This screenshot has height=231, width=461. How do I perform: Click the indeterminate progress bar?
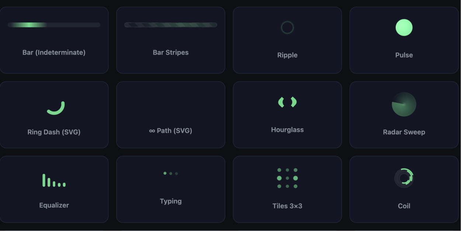pyautogui.click(x=54, y=25)
